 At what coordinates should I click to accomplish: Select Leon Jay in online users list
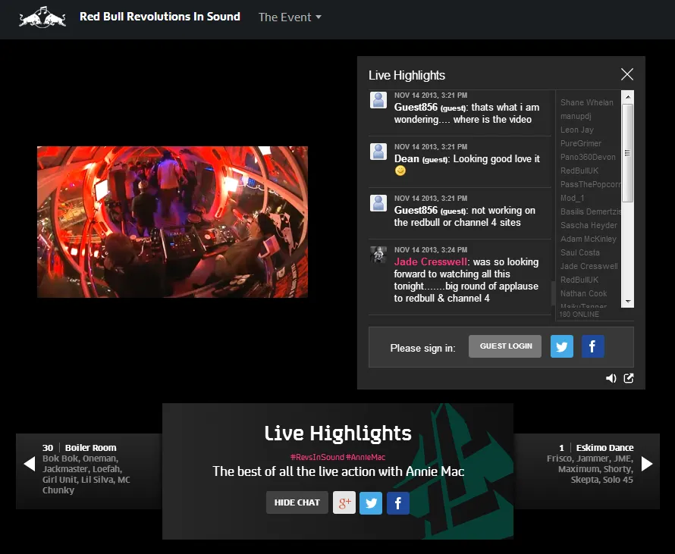(x=577, y=130)
